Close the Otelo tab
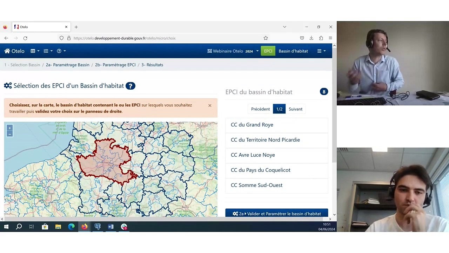This screenshot has height=253, width=449. [x=66, y=27]
